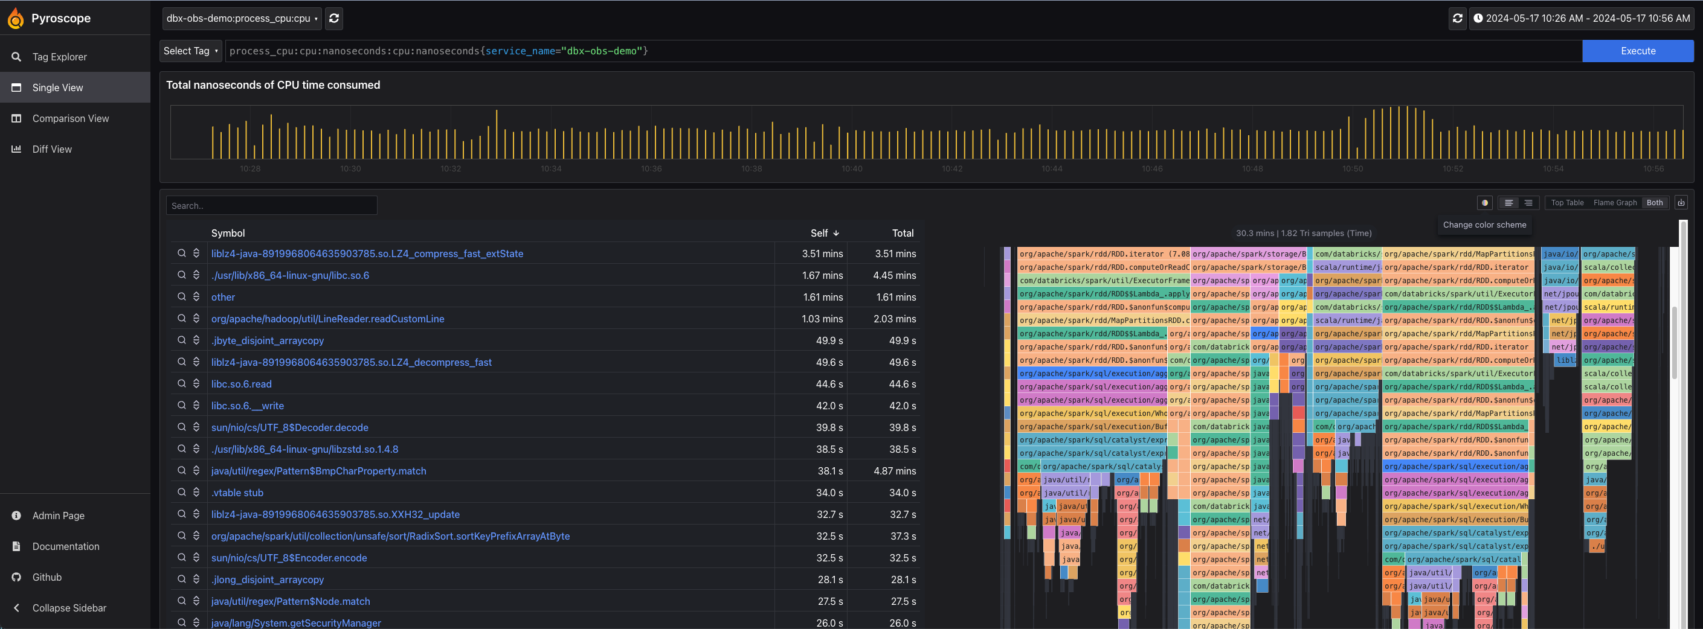Viewport: 1703px width, 629px height.
Task: Click the focus arrows icon on the Pattern$BmpCharProperty.match row
Action: click(196, 471)
